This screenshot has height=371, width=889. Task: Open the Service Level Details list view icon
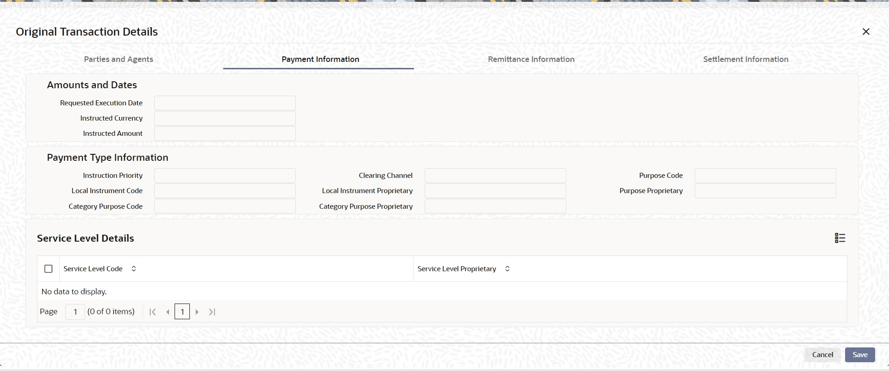[x=840, y=238]
